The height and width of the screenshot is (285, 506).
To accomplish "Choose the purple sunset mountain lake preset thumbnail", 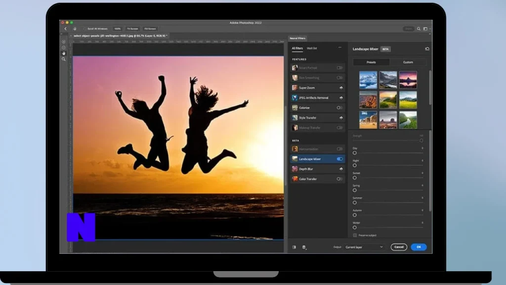I will 408,80.
